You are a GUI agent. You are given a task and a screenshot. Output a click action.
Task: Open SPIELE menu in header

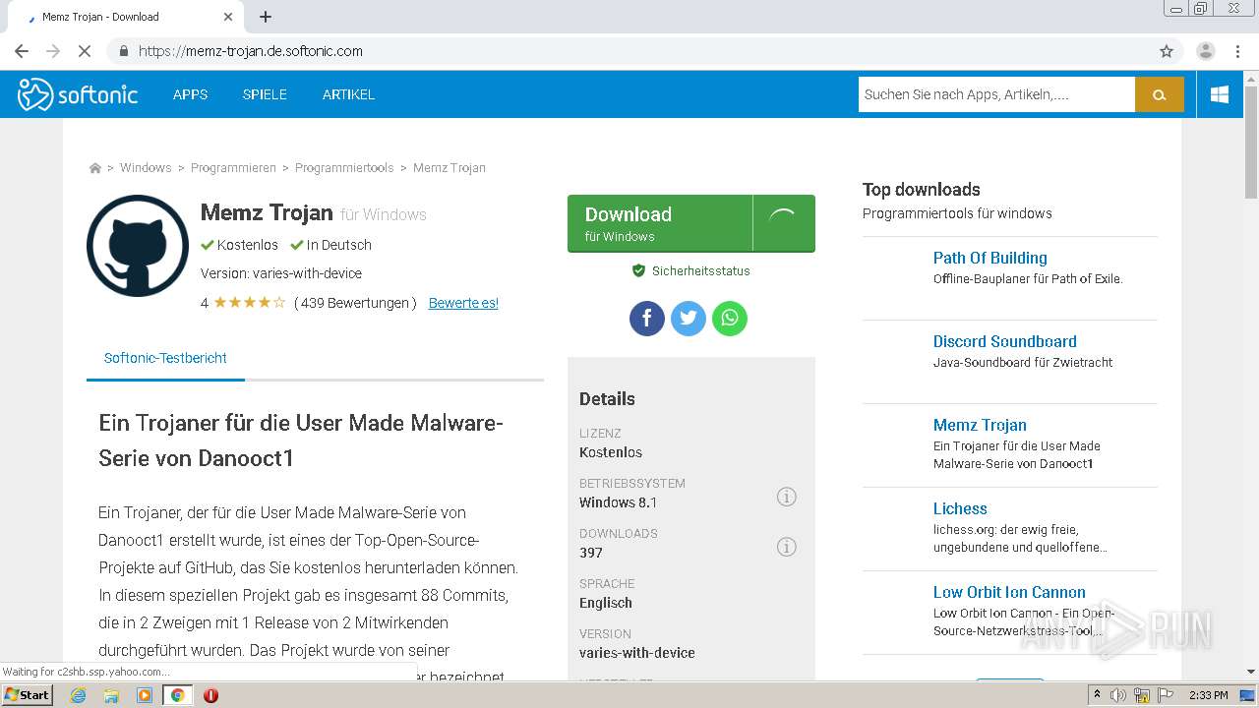265,94
